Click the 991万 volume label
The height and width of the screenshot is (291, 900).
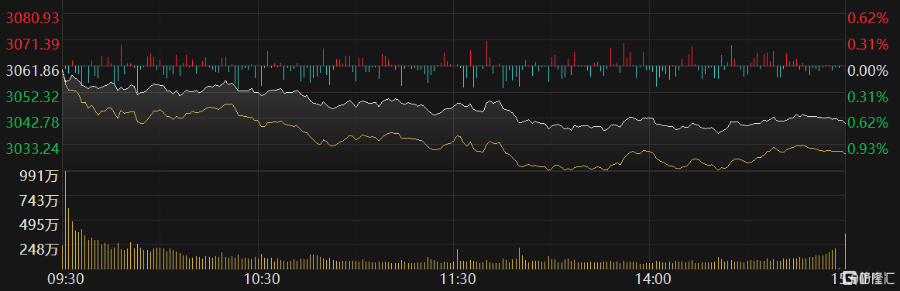pyautogui.click(x=40, y=176)
